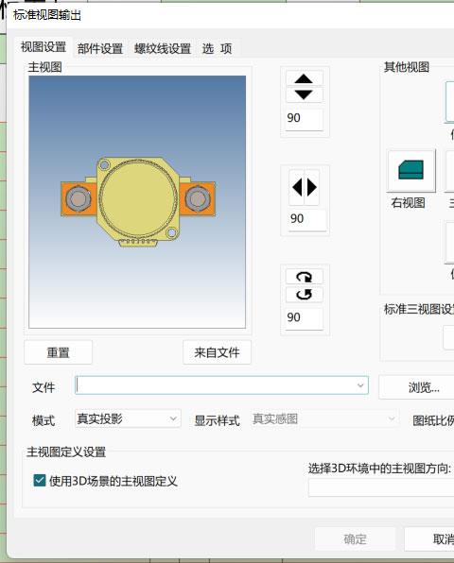
Task: Click the rotate view left arrow
Action: (x=297, y=187)
